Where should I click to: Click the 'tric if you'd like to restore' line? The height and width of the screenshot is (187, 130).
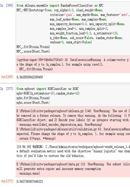pos(51,156)
